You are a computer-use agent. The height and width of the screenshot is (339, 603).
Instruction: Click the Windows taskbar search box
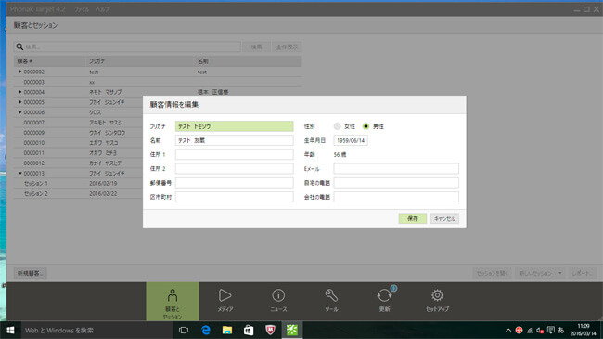pyautogui.click(x=96, y=330)
